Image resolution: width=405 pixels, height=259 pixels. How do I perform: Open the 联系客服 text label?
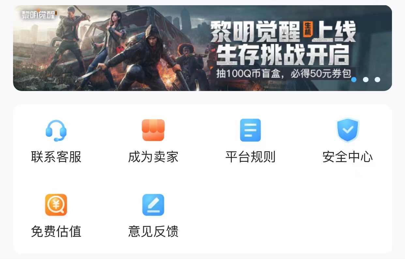tap(56, 157)
